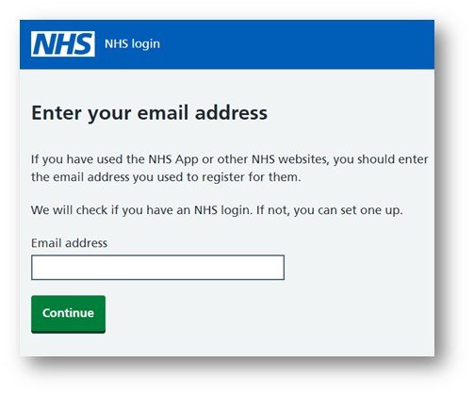The image size is (474, 396).
Task: Click the line ending register for them
Action: pyautogui.click(x=166, y=177)
